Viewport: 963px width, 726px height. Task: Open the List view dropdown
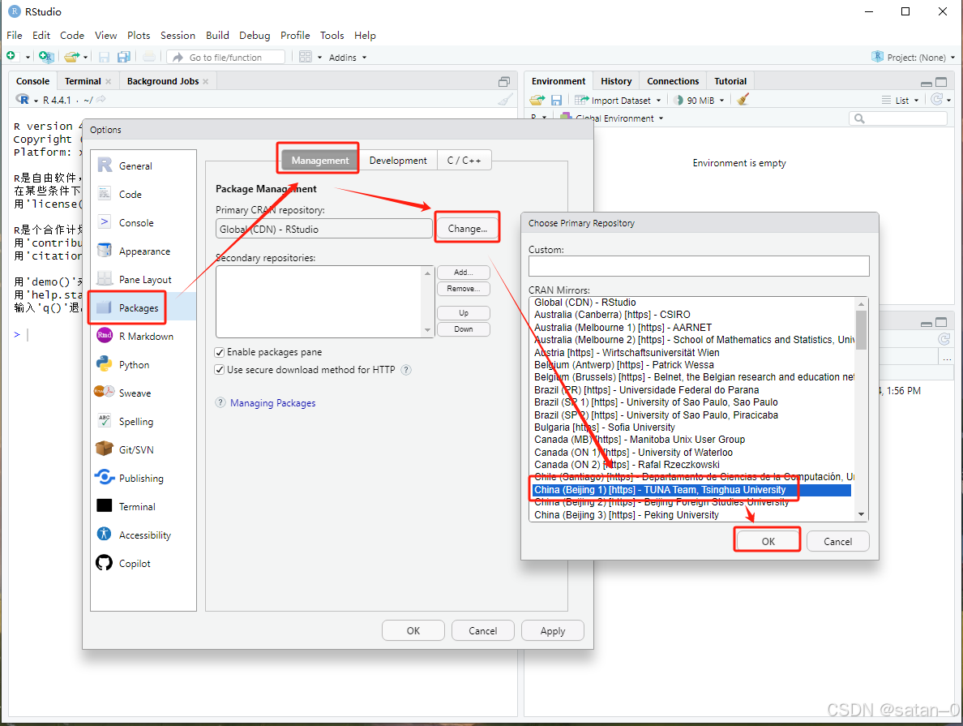click(x=901, y=101)
